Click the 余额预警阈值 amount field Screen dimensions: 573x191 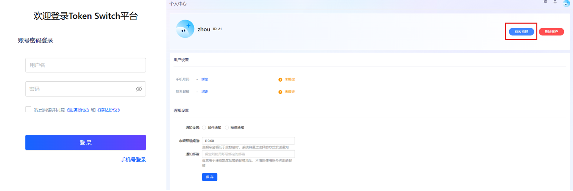click(x=248, y=141)
